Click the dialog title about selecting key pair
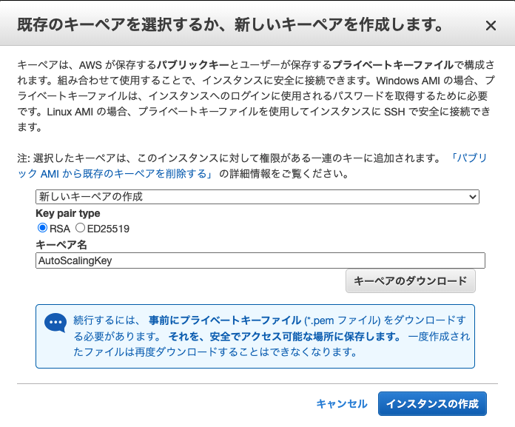 click(x=230, y=25)
